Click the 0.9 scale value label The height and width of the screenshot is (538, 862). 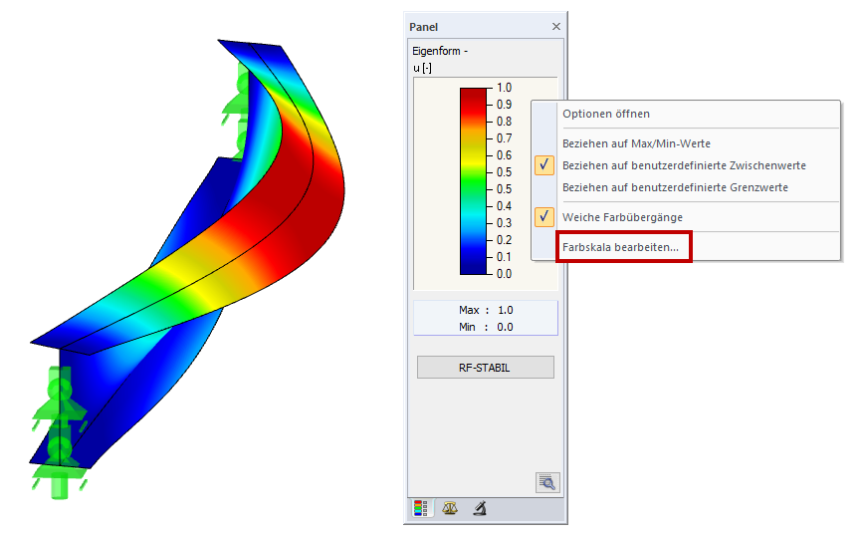click(x=504, y=105)
